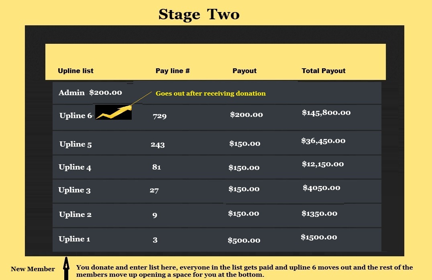
Task: Click the Total Payout column header
Action: coord(324,71)
